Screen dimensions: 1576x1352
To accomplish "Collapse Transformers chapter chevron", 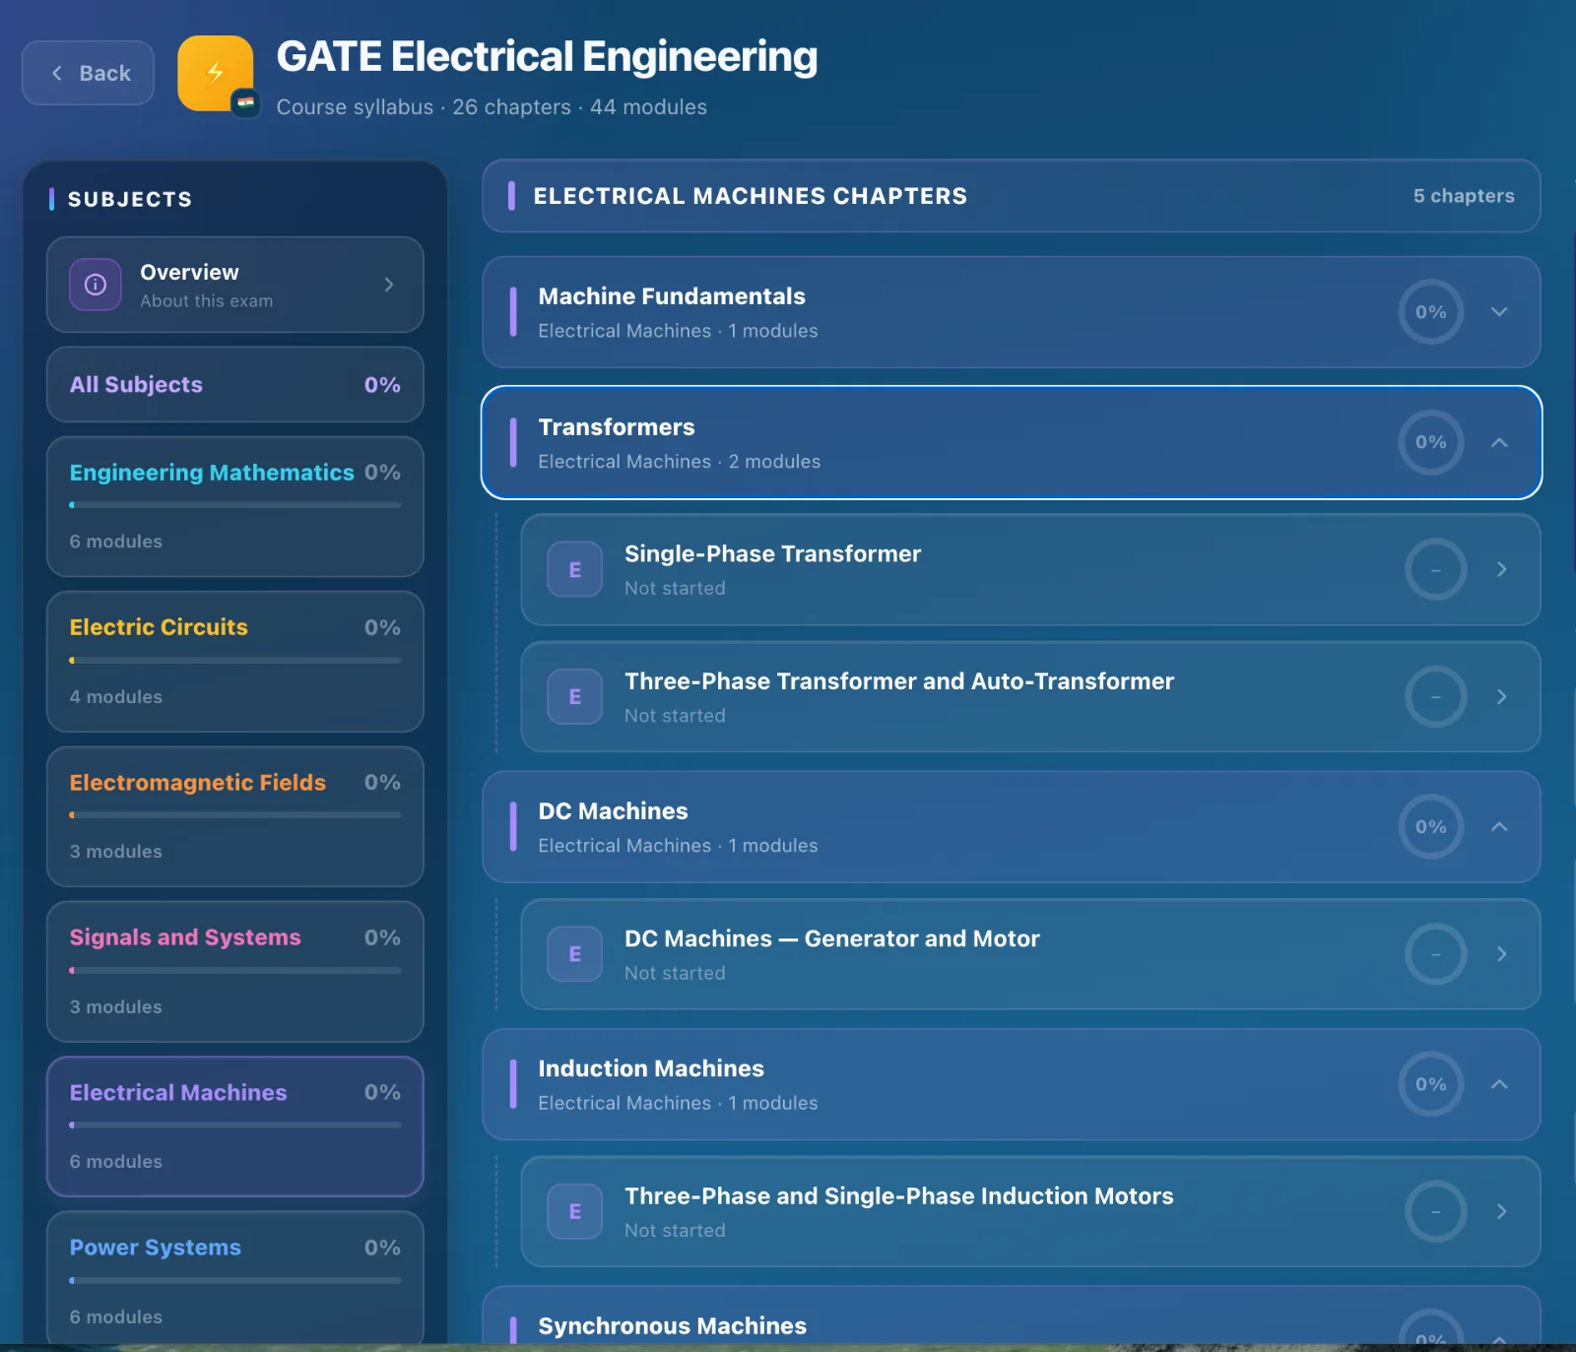I will (1499, 443).
